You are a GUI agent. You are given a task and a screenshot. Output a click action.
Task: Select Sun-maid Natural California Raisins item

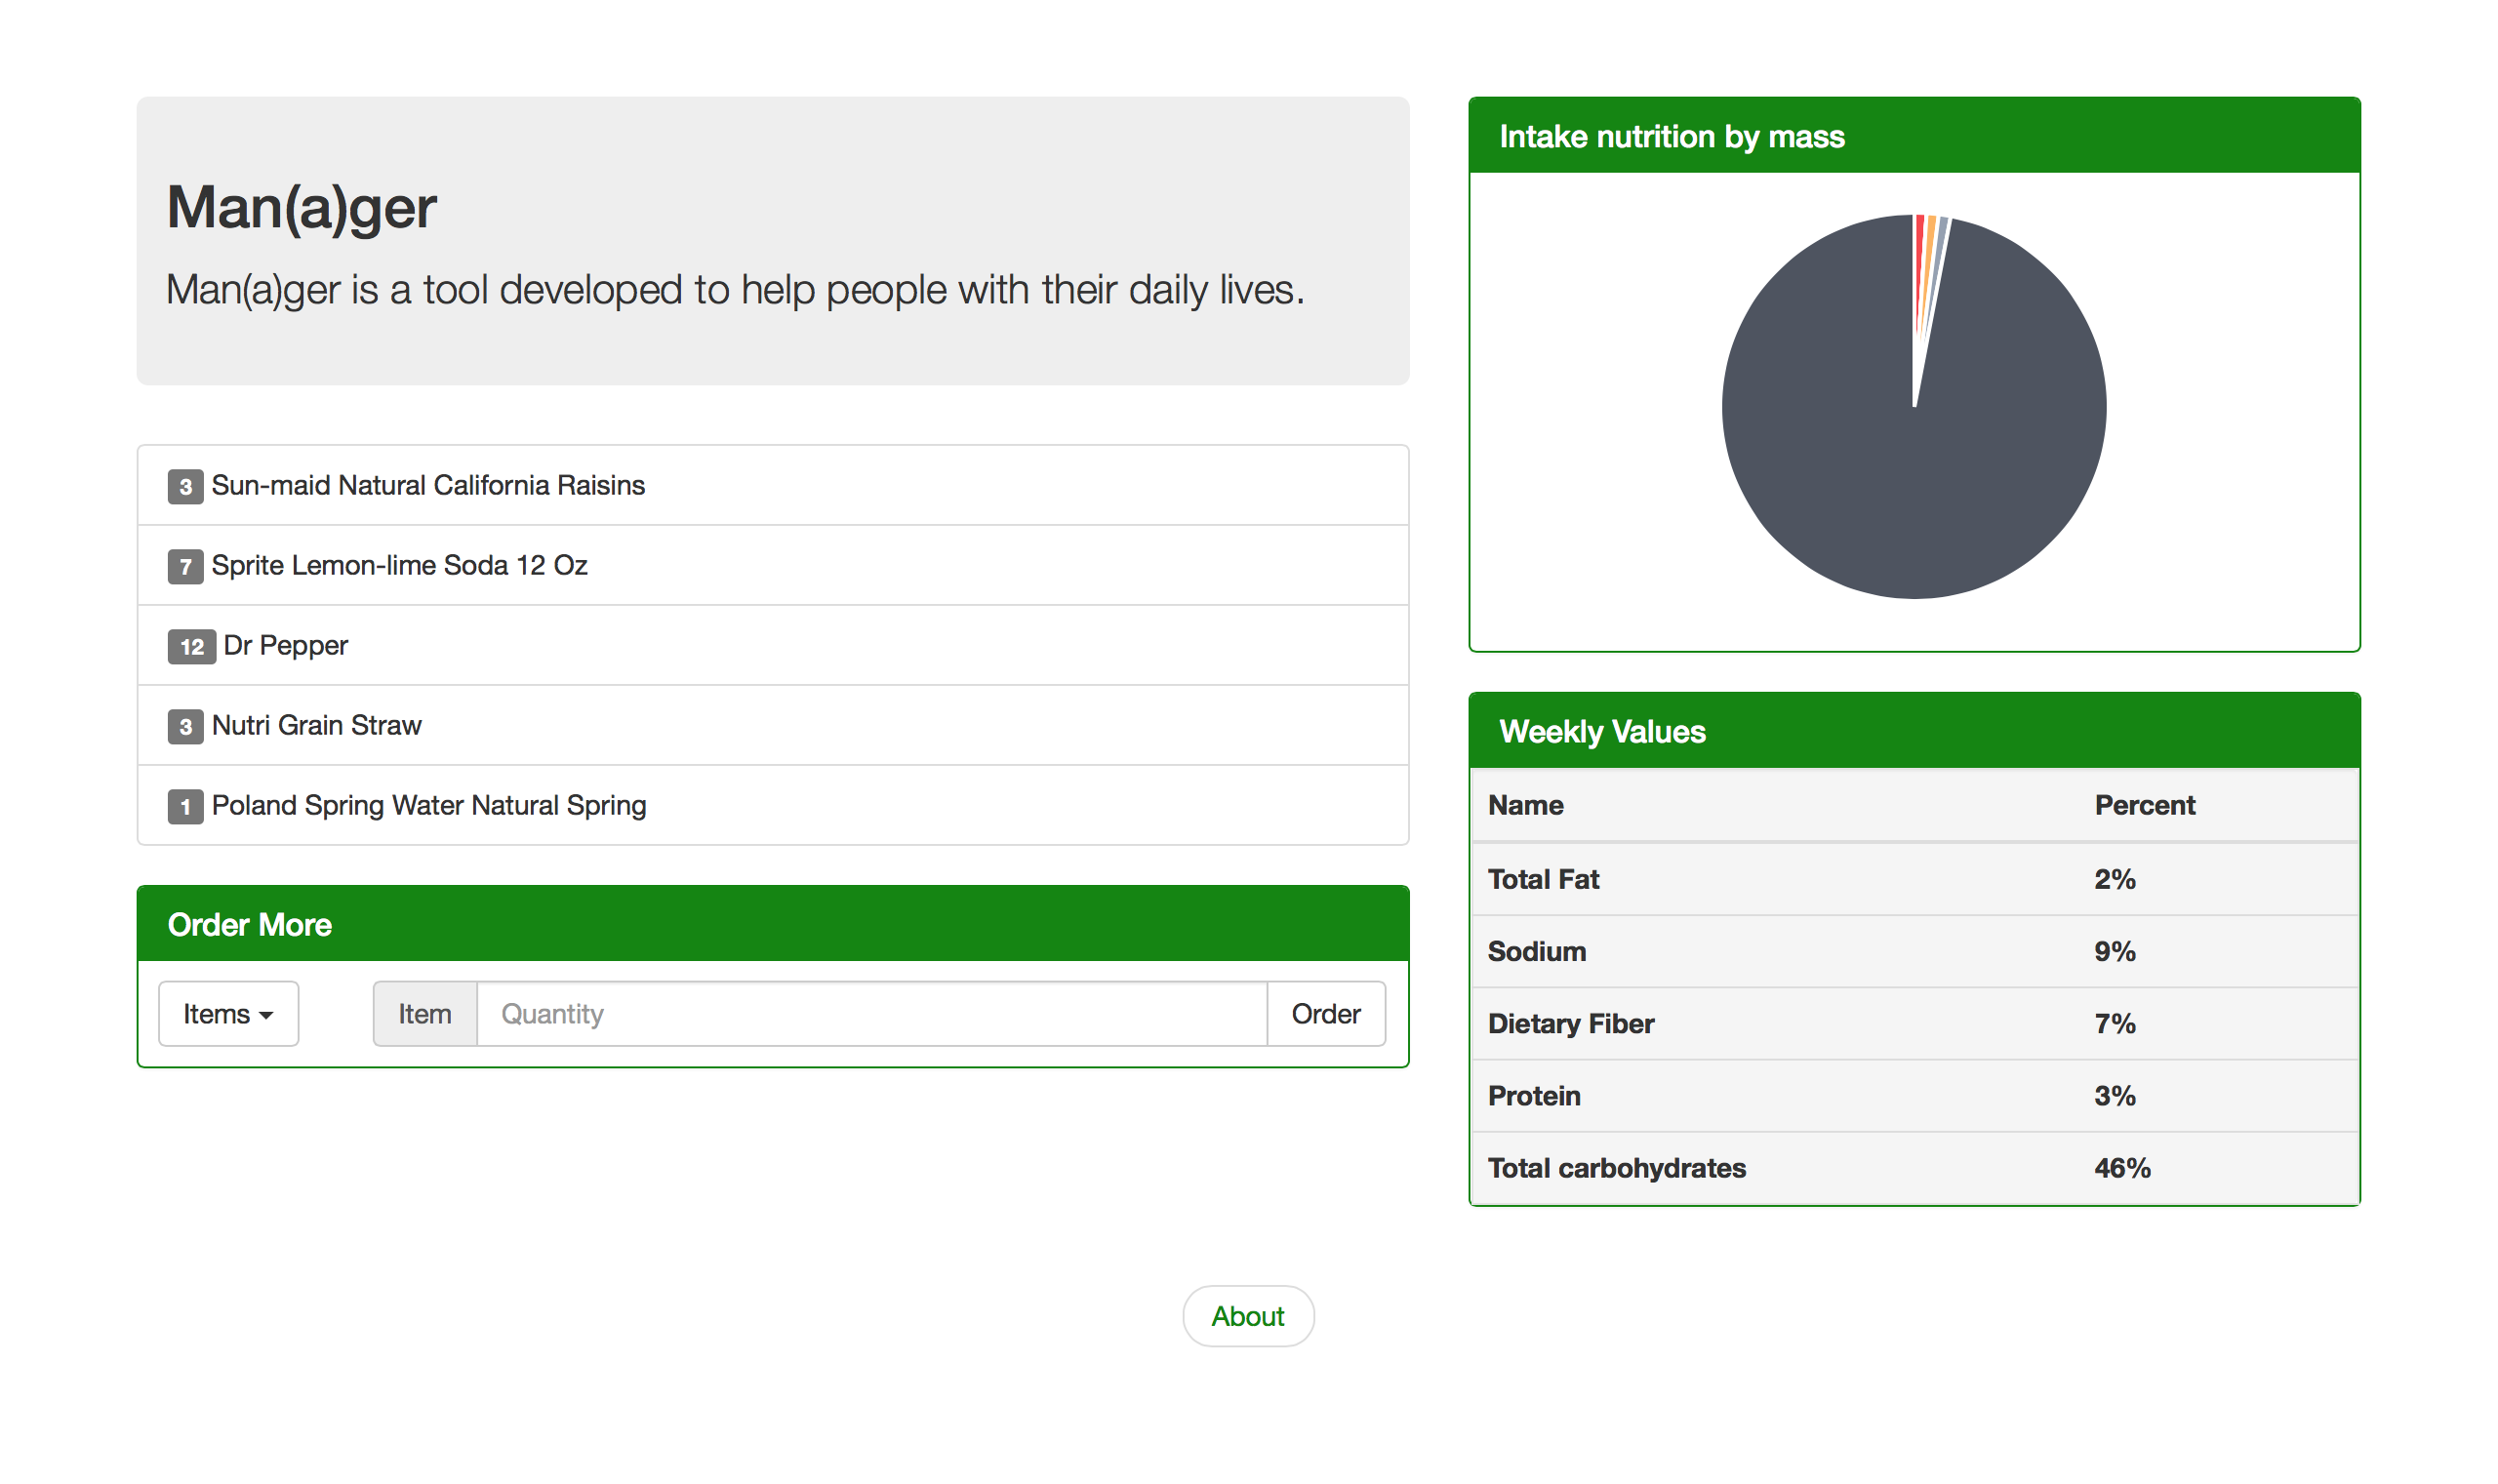428,485
